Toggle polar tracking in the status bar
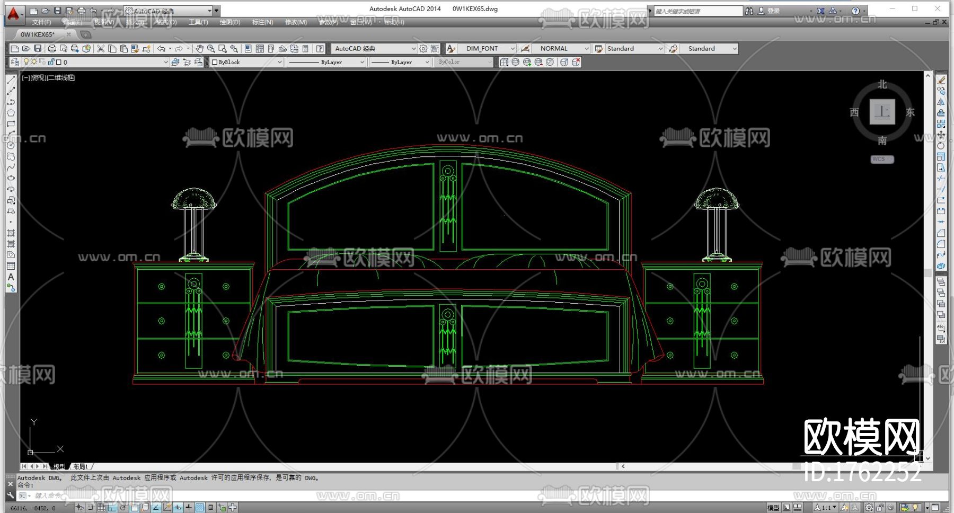Screen dimensions: 954x513 [x=123, y=508]
